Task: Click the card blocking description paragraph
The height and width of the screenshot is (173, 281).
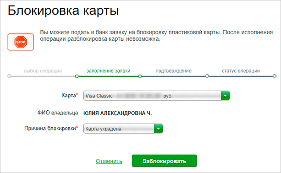Action: 156,35
